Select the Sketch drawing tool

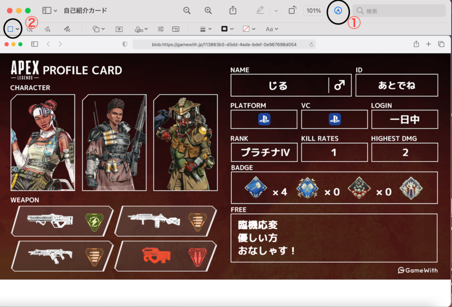click(47, 29)
